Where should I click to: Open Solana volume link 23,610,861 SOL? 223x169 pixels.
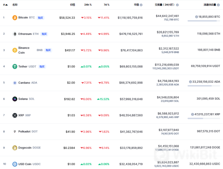click(170, 101)
